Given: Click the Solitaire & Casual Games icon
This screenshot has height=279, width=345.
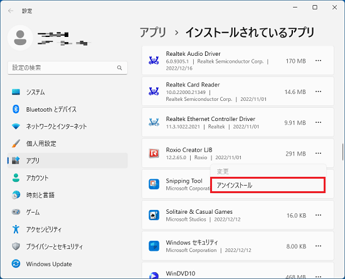Looking at the screenshot, I should (x=154, y=215).
